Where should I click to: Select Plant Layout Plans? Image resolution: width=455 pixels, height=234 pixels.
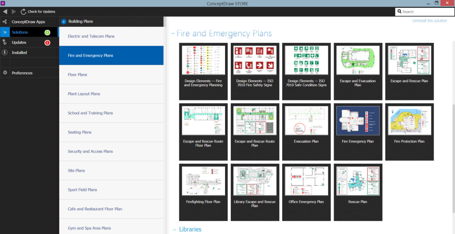pos(111,94)
